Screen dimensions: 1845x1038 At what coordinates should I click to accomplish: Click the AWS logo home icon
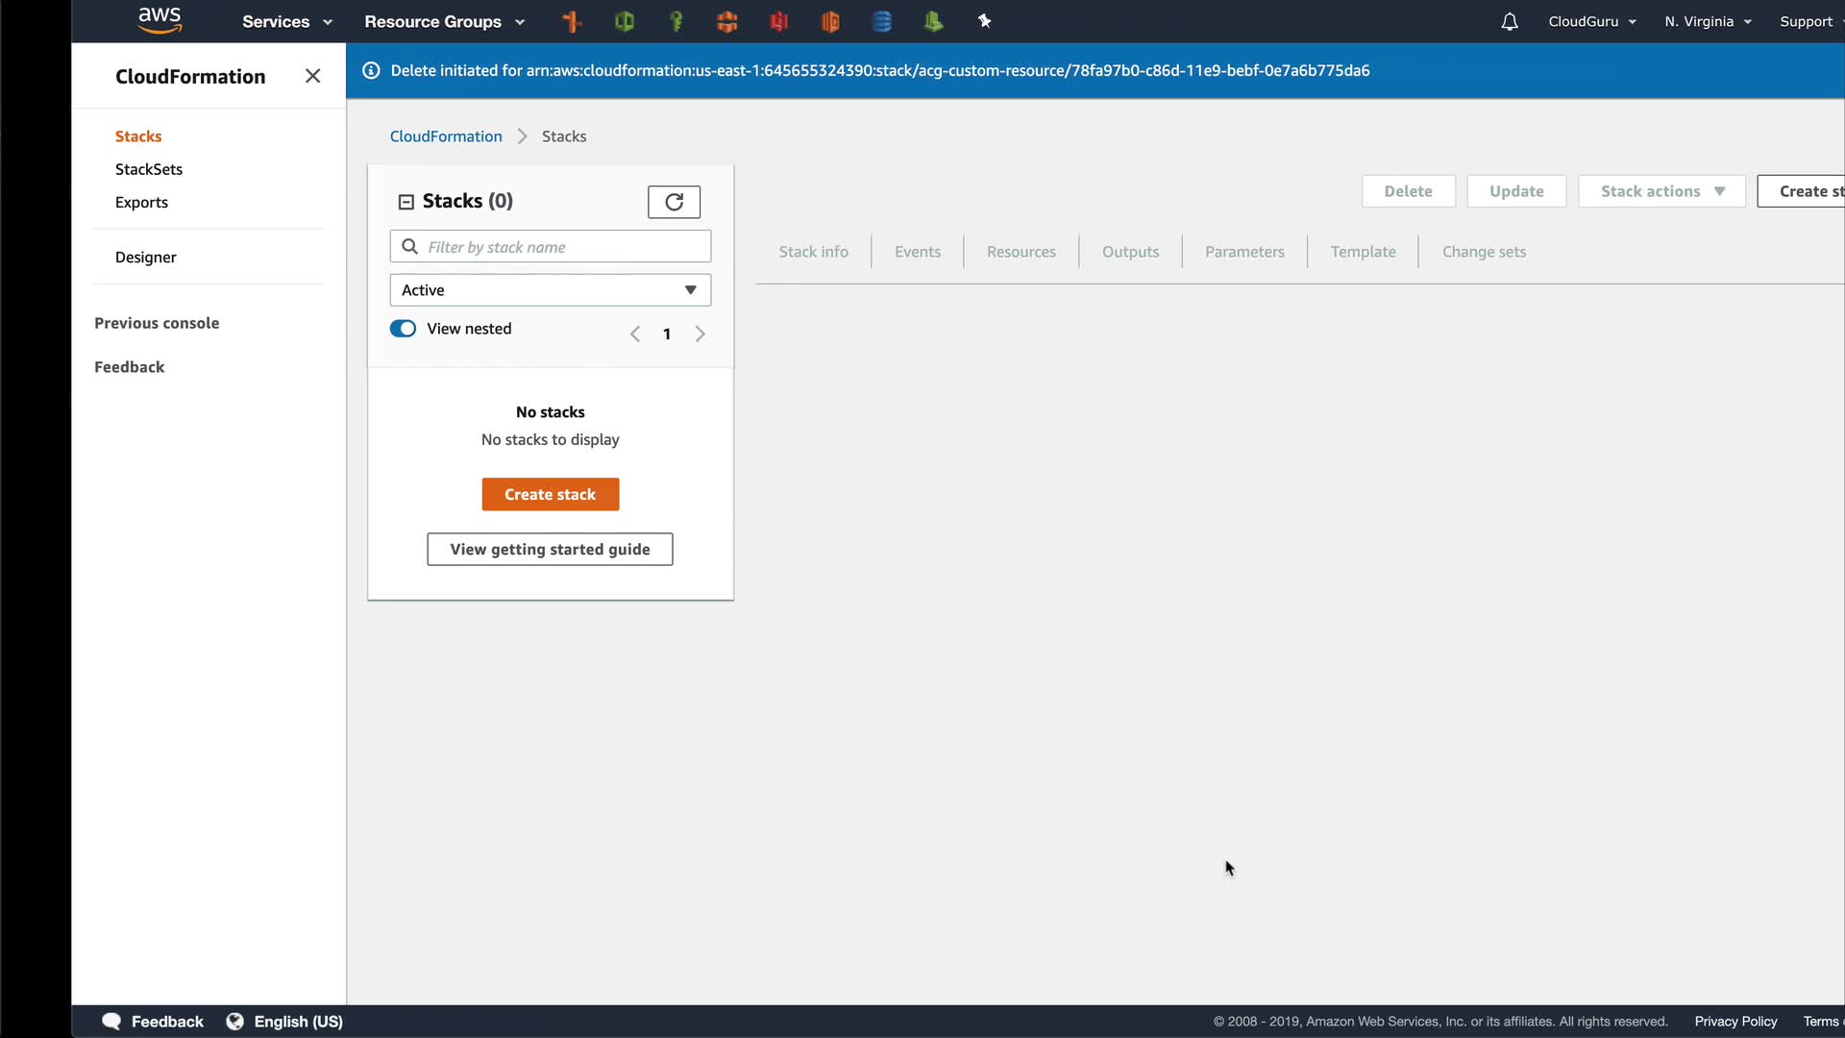click(160, 20)
